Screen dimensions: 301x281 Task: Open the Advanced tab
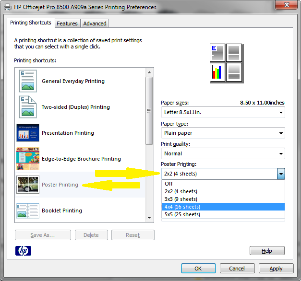click(95, 23)
